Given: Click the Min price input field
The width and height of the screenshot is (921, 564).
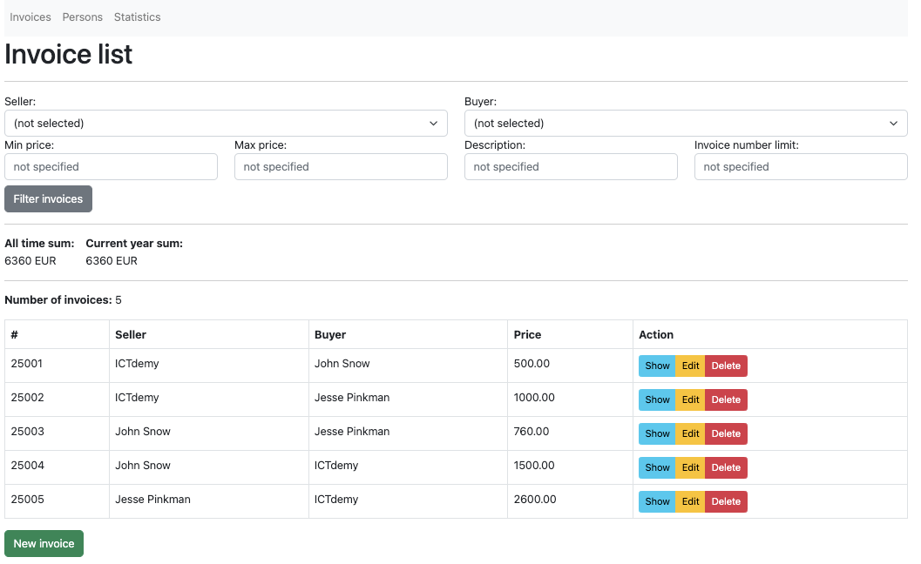Looking at the screenshot, I should tap(111, 167).
